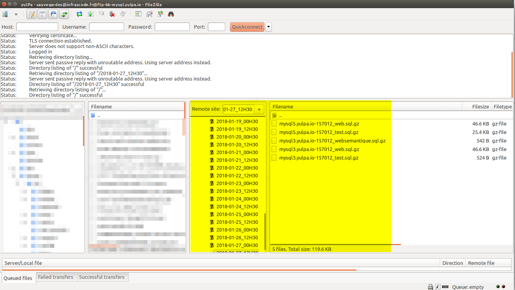Open the Quickconnect history dropdown
The width and height of the screenshot is (515, 290).
tap(268, 27)
